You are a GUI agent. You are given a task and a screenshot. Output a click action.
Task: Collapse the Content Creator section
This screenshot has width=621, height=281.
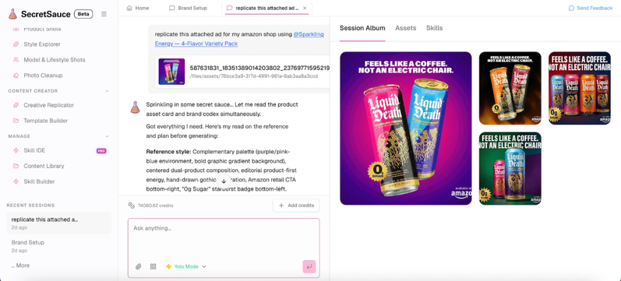click(x=107, y=91)
